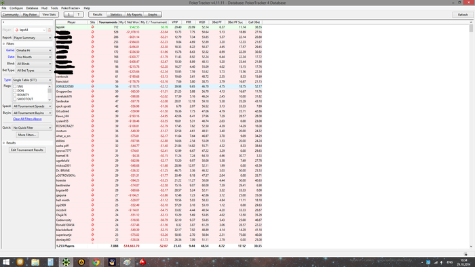Open Game Omaha Hi dropdown

34,50
